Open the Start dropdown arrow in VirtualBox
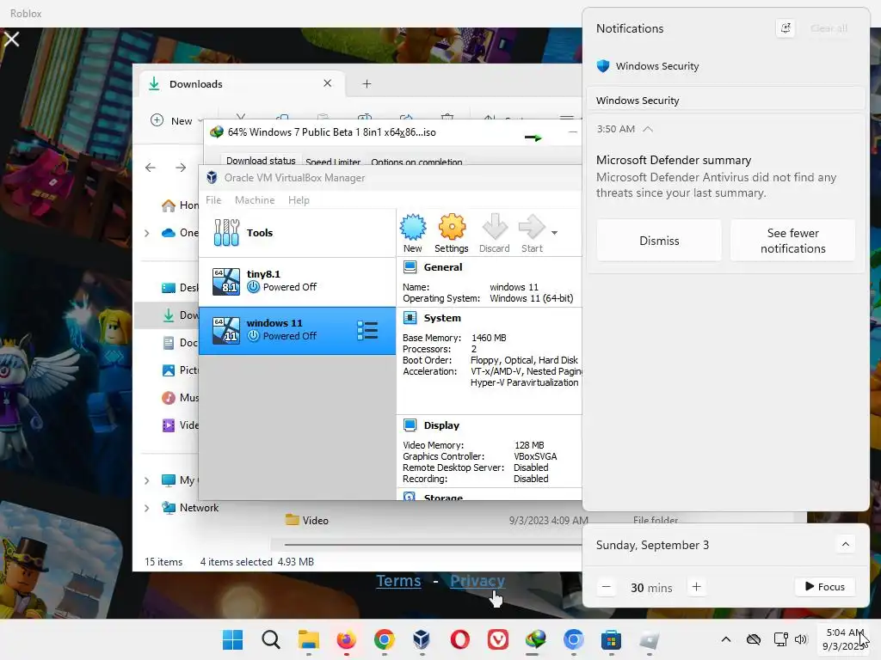The image size is (881, 660). click(x=555, y=233)
